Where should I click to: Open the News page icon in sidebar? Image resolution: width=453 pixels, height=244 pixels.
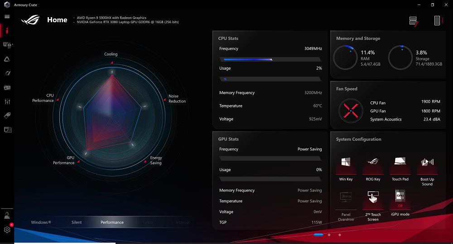(x=8, y=129)
